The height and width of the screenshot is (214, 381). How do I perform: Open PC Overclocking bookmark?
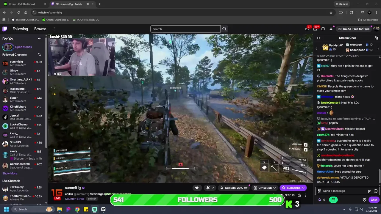click(86, 20)
